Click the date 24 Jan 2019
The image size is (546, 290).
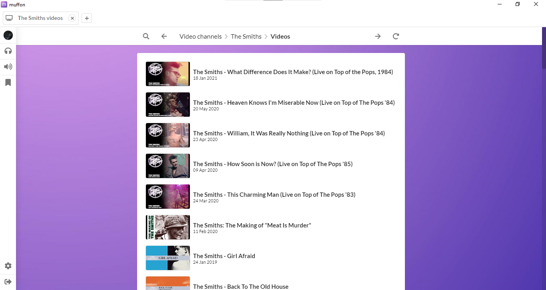205,263
